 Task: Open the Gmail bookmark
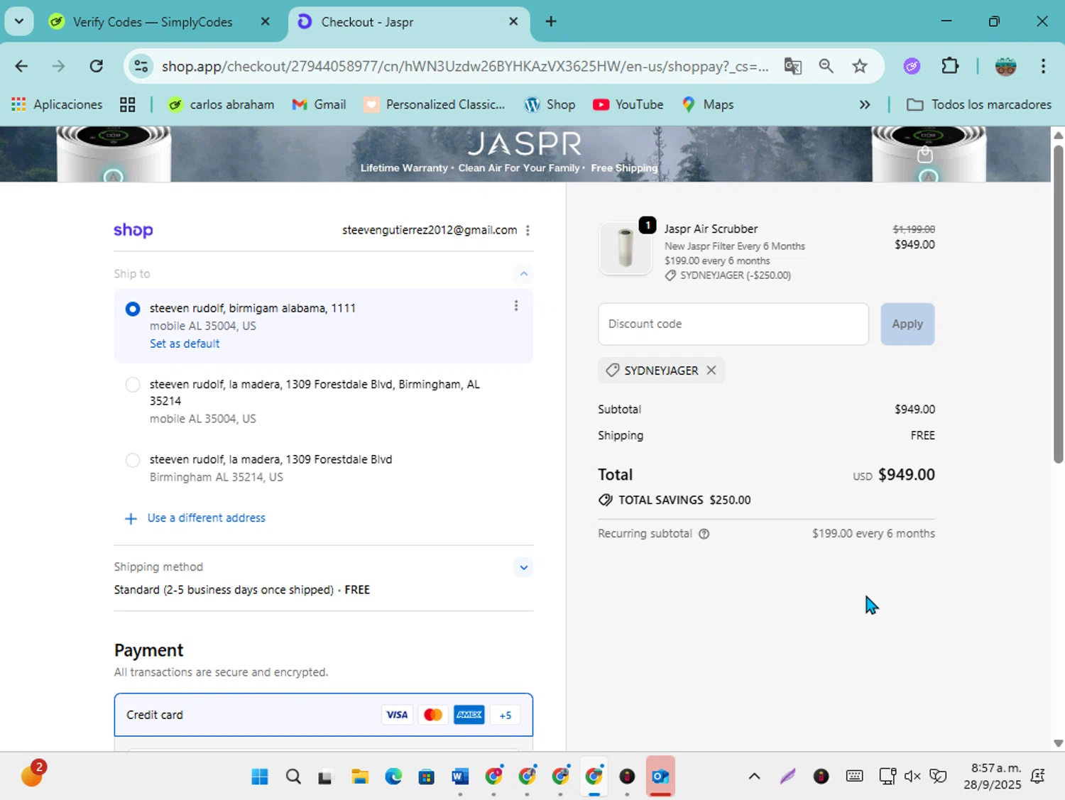(319, 104)
